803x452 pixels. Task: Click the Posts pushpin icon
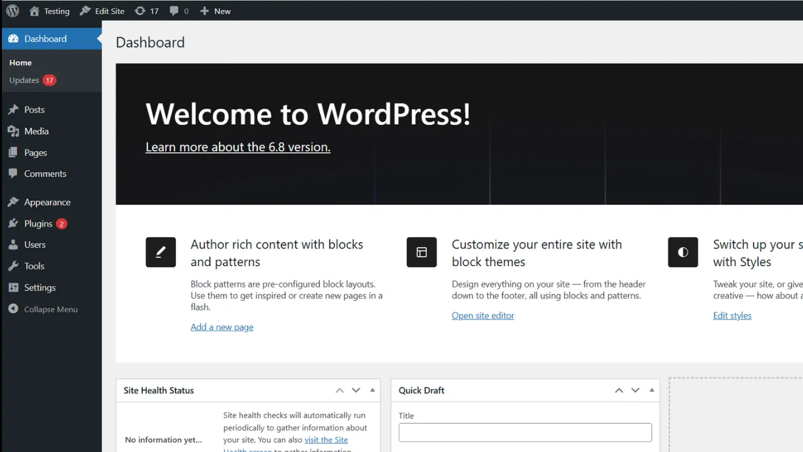click(x=13, y=109)
